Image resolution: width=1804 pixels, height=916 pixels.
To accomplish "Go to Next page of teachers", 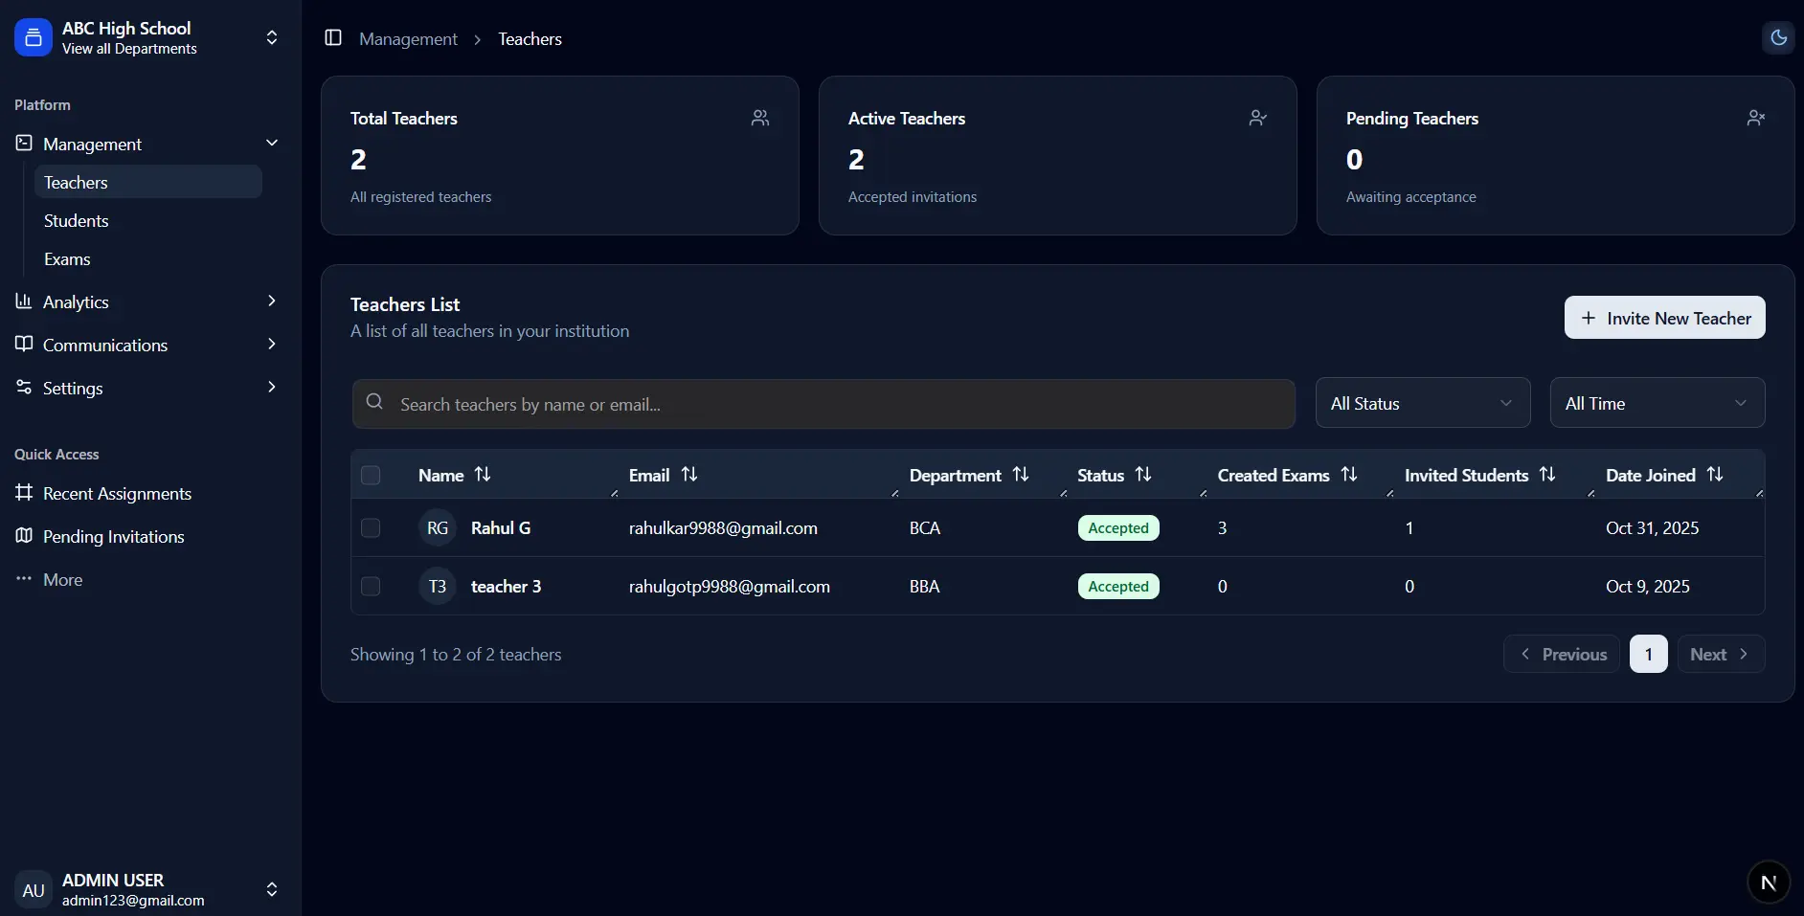I will click(x=1722, y=654).
